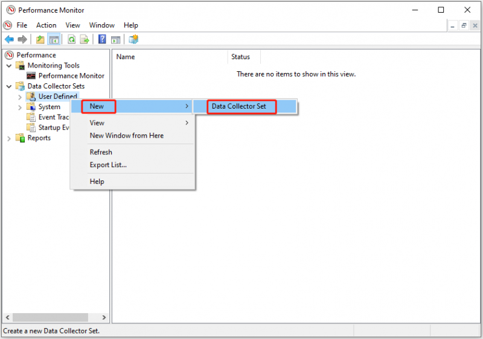The image size is (483, 339).
Task: Click the Performance Monitor title bar icon
Action: [x=11, y=10]
